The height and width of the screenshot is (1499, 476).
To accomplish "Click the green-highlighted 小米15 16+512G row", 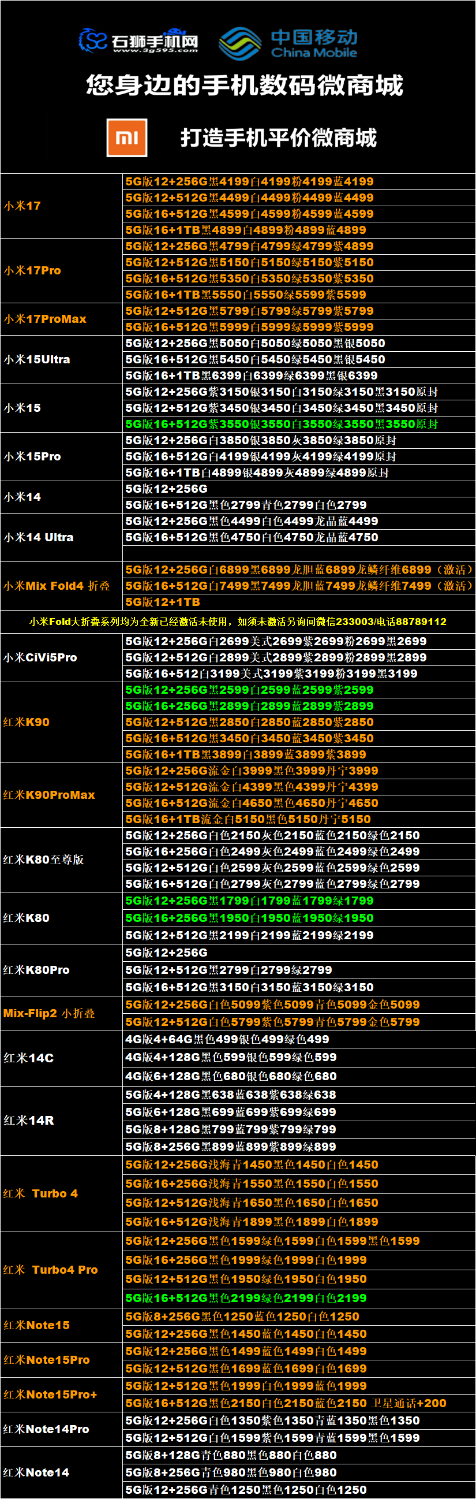I will click(282, 423).
